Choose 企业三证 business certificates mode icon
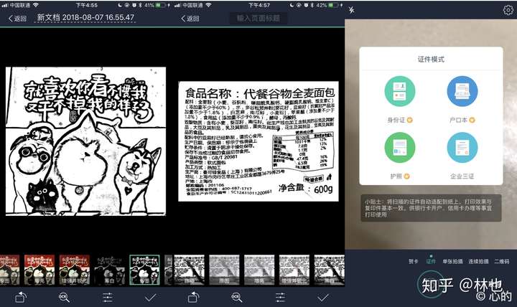This screenshot has height=307, width=517. tap(462, 148)
